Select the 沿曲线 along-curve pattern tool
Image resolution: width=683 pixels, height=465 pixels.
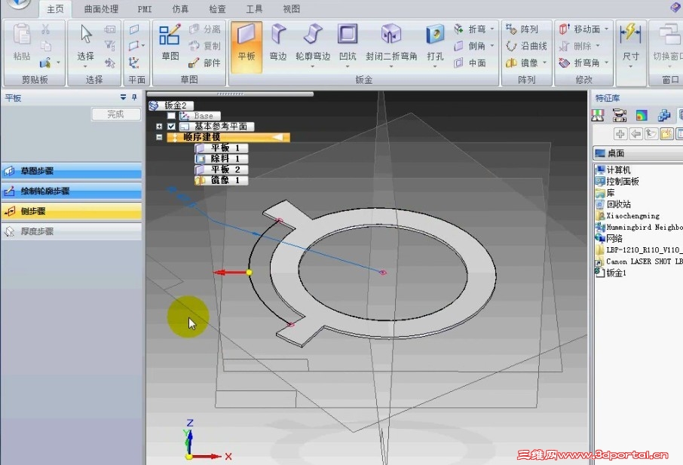526,46
